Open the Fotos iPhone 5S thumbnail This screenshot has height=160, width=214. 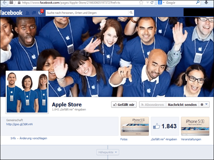(x=135, y=126)
